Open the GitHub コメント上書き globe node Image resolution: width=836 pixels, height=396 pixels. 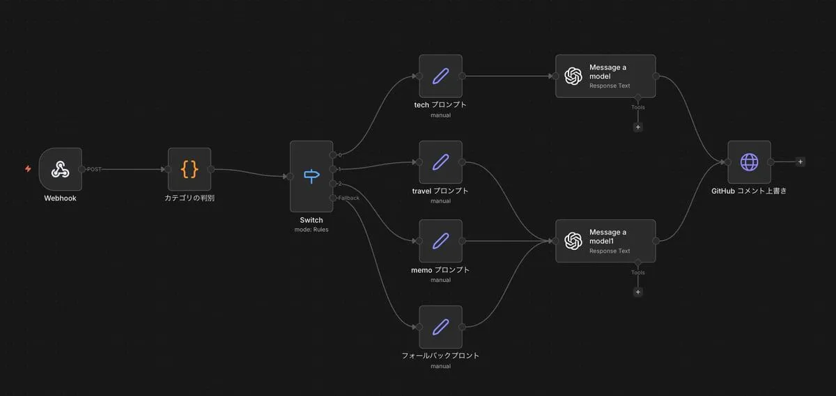click(x=749, y=162)
